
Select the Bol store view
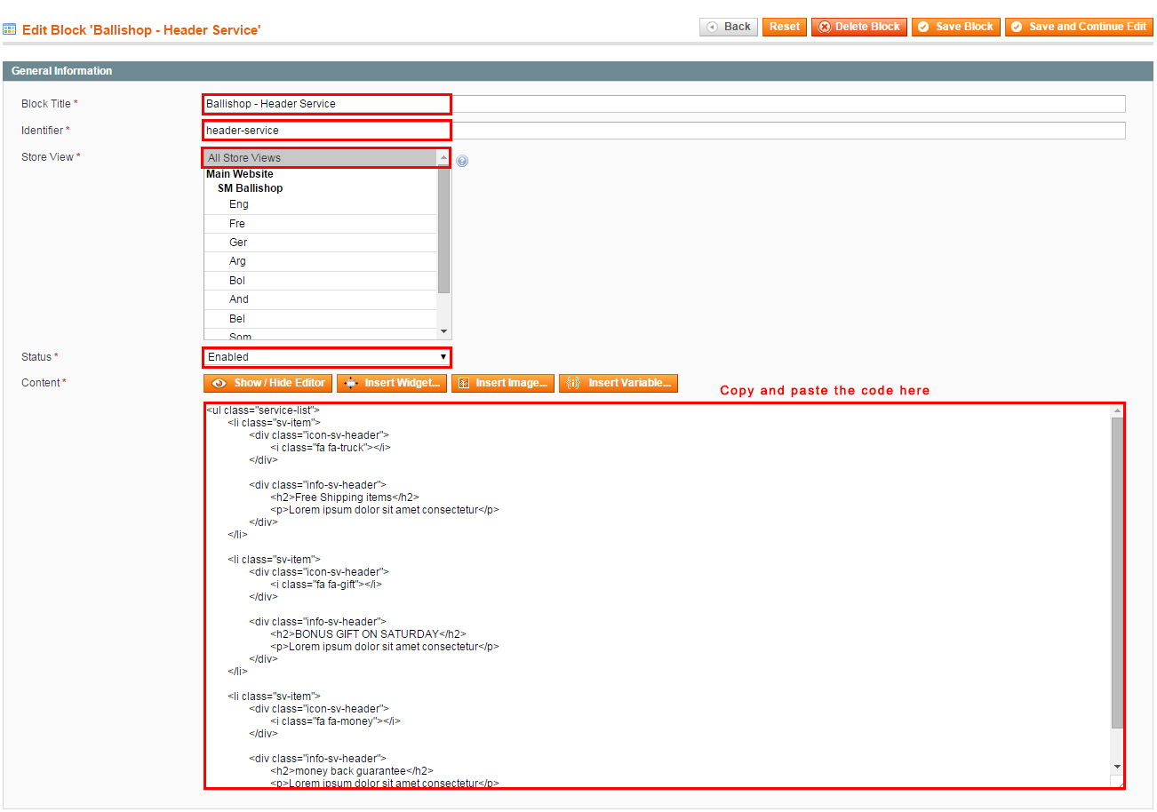(x=321, y=281)
